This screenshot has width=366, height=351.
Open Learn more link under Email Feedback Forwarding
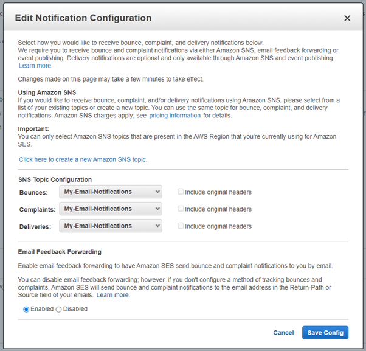click(113, 295)
